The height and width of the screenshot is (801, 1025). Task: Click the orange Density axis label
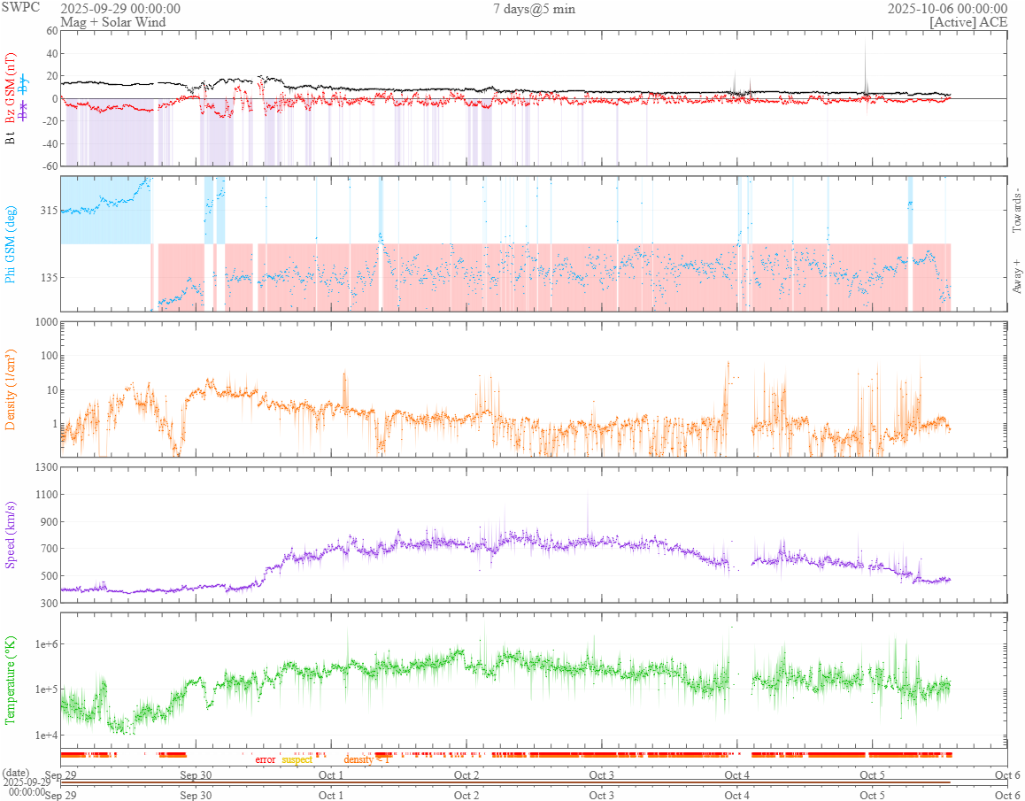tap(11, 389)
